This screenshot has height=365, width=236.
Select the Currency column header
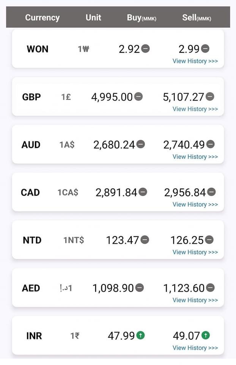[x=42, y=17]
